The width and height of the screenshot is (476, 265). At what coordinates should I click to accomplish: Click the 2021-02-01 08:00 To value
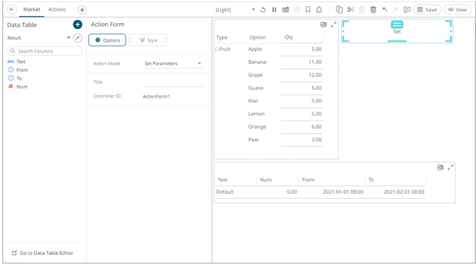tap(404, 192)
